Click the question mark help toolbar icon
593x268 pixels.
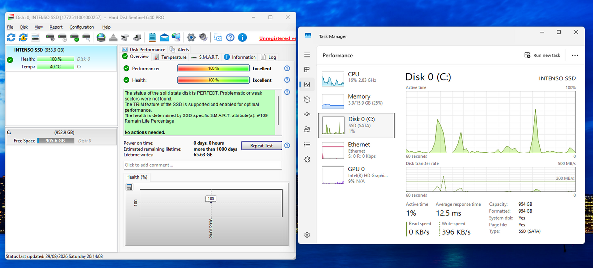(x=230, y=38)
